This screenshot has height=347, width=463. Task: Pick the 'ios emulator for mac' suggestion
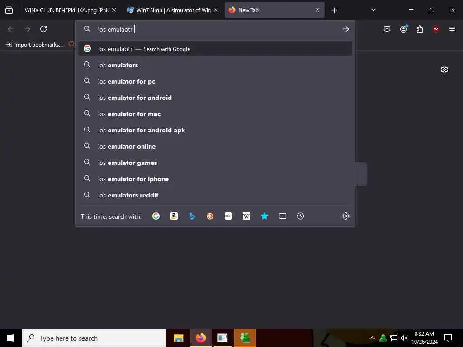coord(215,114)
